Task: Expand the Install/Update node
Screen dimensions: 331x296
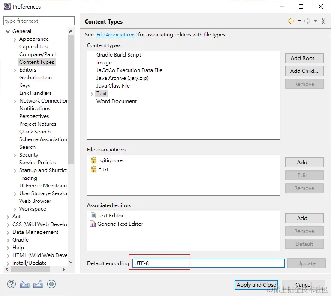Action: pyautogui.click(x=8, y=263)
